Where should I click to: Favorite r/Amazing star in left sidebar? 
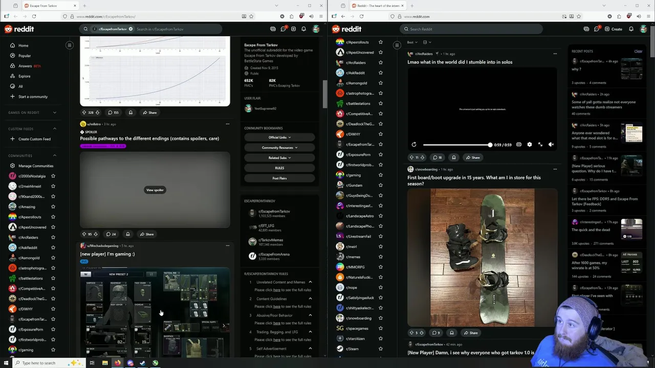(53, 206)
